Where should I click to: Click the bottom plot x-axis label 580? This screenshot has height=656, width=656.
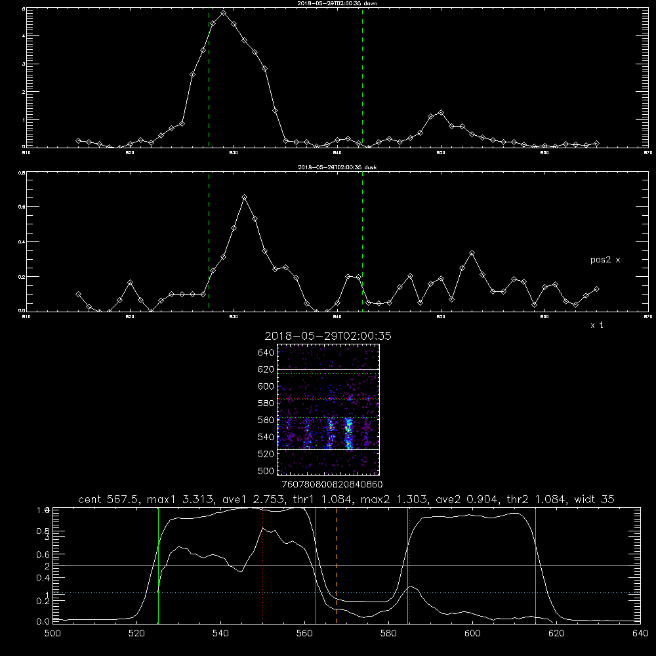click(388, 634)
